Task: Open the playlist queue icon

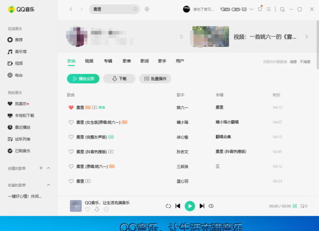Action: pos(303,206)
